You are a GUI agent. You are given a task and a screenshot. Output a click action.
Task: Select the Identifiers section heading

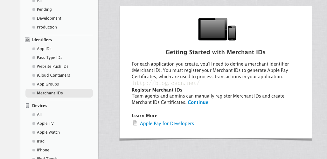tap(42, 40)
